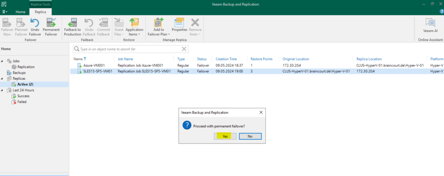Sort by Restore Points column header
Viewport: 444px width, 176px height.
[261, 59]
